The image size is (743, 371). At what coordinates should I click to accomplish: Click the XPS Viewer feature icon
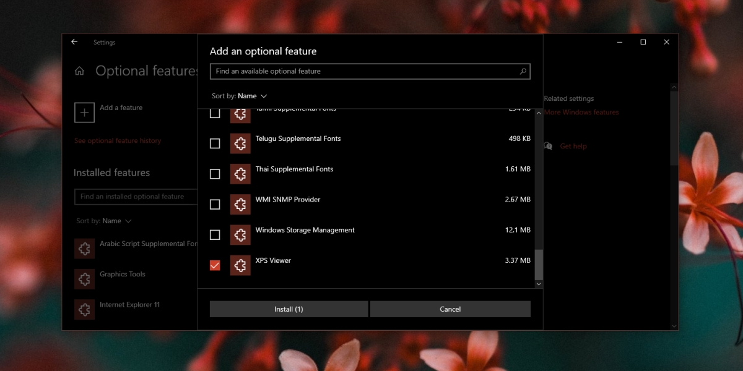pos(240,265)
